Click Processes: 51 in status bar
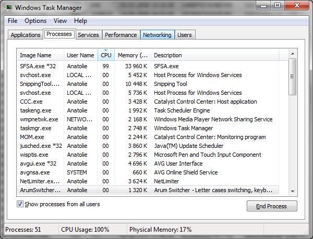The height and width of the screenshot is (239, 313). (23, 230)
